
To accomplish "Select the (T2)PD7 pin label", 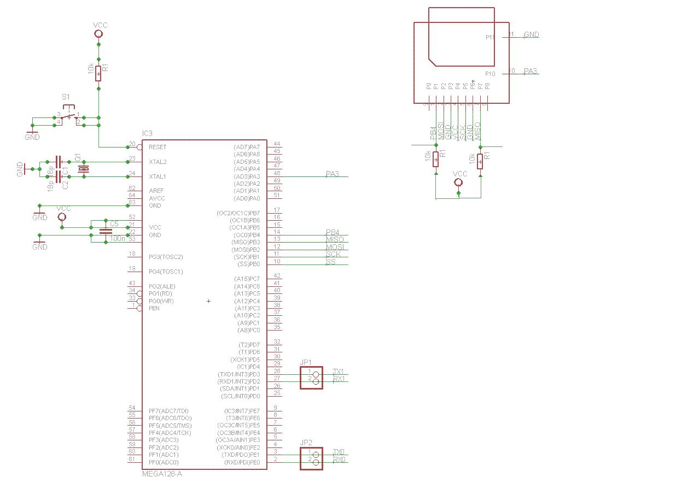I will pos(249,345).
